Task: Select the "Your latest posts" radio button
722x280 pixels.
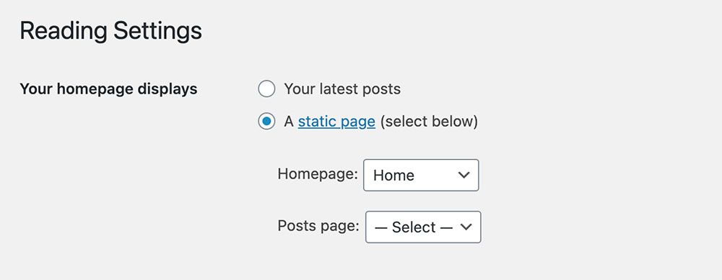Action: point(266,89)
